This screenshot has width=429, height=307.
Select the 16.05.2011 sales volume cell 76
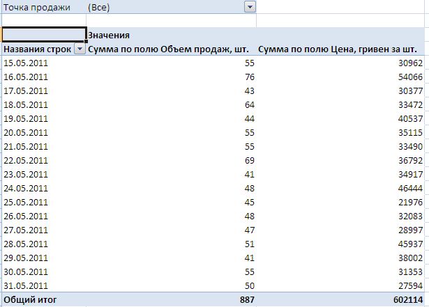pyautogui.click(x=249, y=77)
